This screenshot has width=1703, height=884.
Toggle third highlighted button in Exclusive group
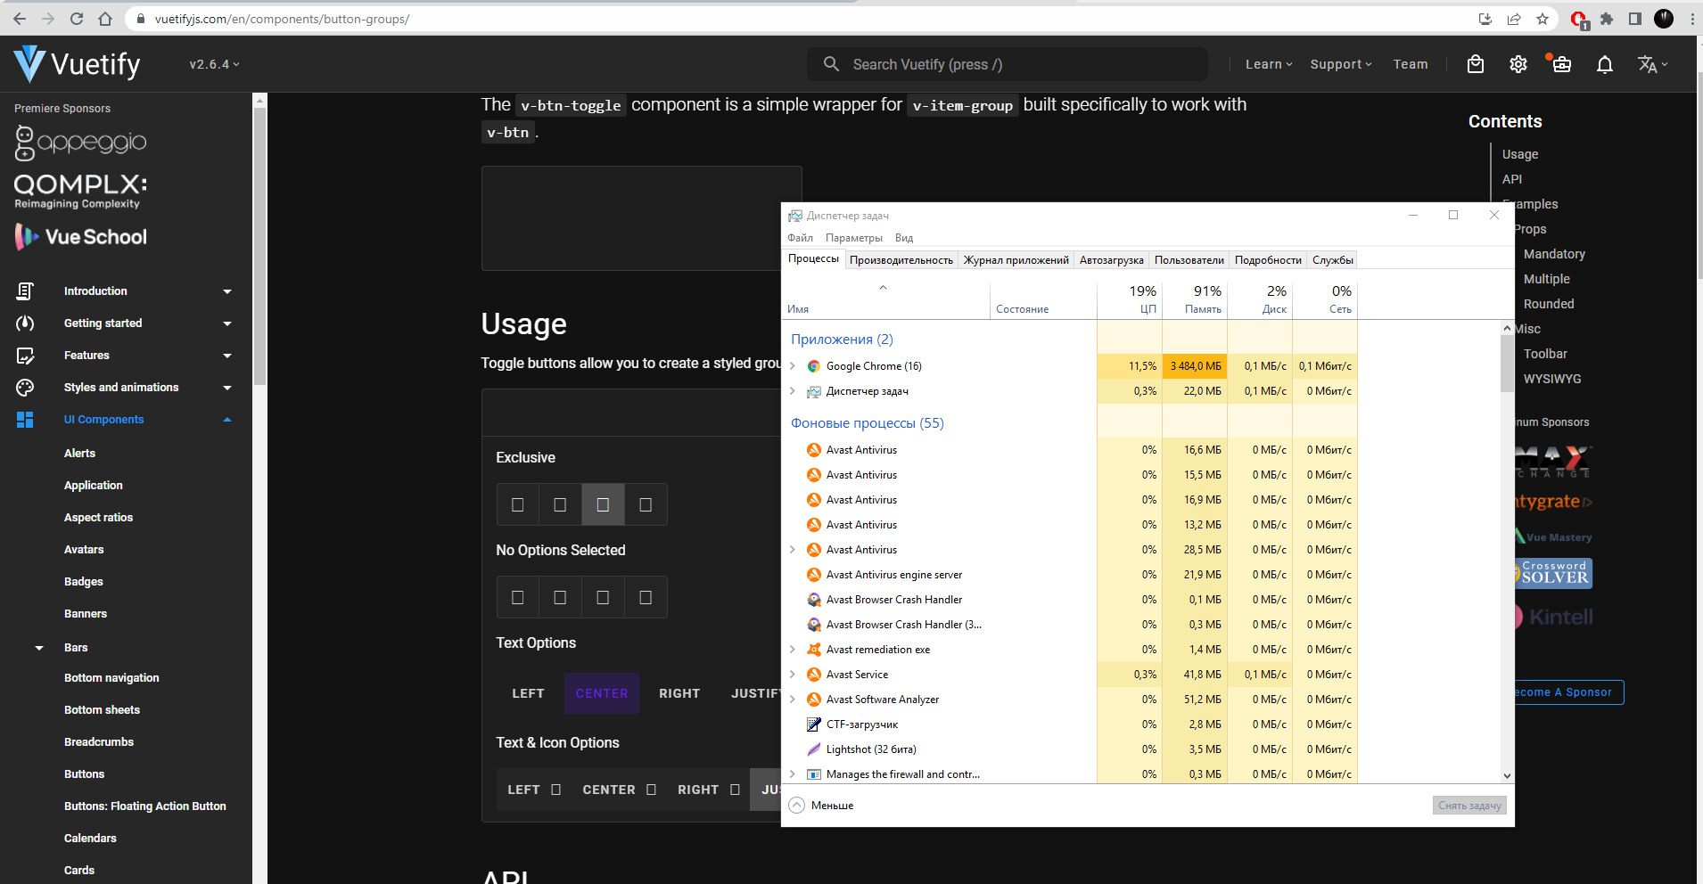pyautogui.click(x=604, y=505)
